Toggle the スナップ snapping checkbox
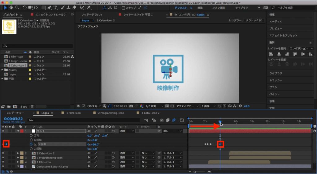The image size is (317, 174). pyautogui.click(x=124, y=8)
